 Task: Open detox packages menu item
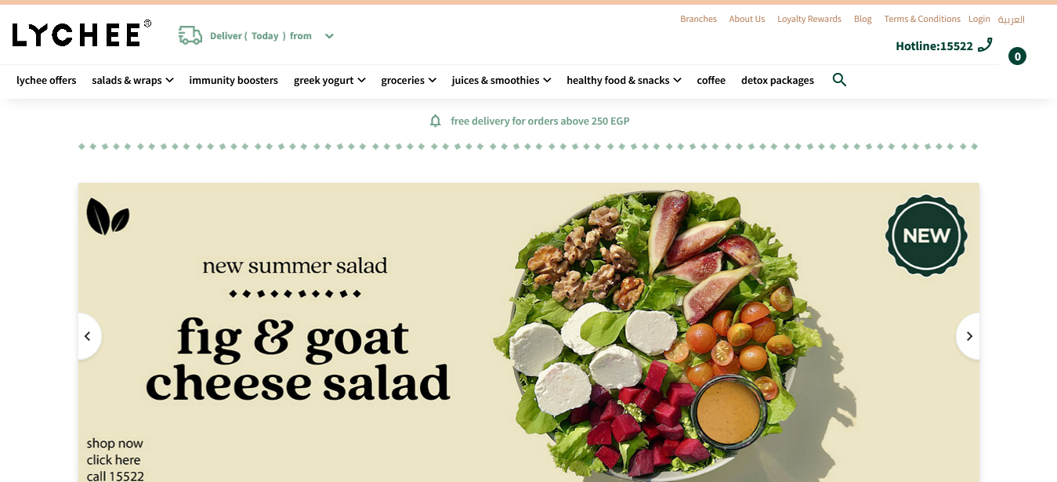pos(777,80)
